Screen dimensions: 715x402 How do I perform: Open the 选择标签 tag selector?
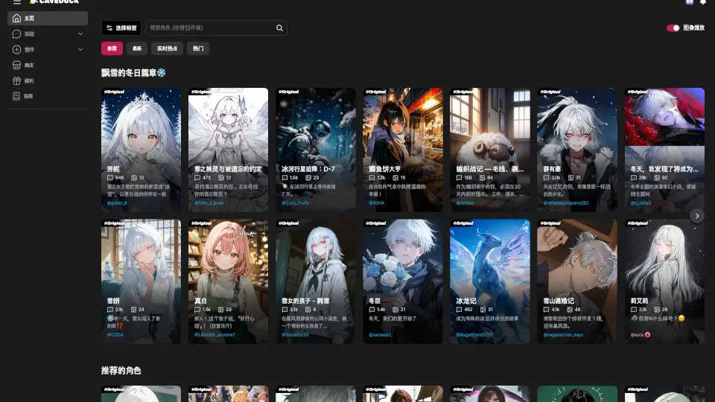121,28
